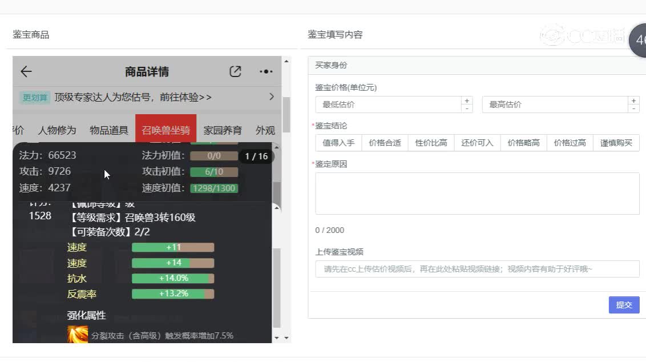Click the 更划算 tag on banner
The image size is (646, 362).
pyautogui.click(x=35, y=98)
